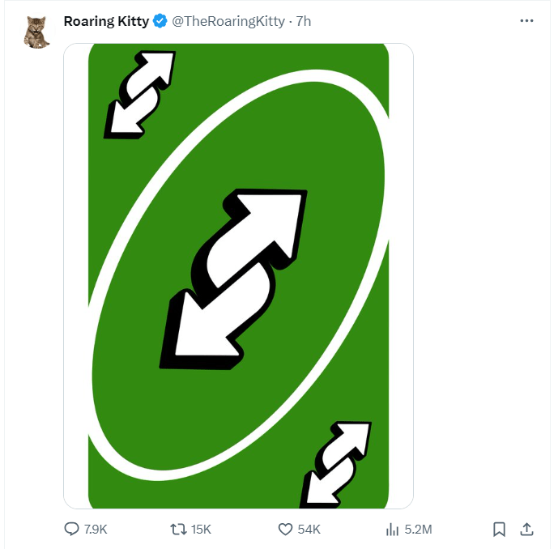Click the 54K likes count
This screenshot has width=558, height=549.
tap(309, 530)
